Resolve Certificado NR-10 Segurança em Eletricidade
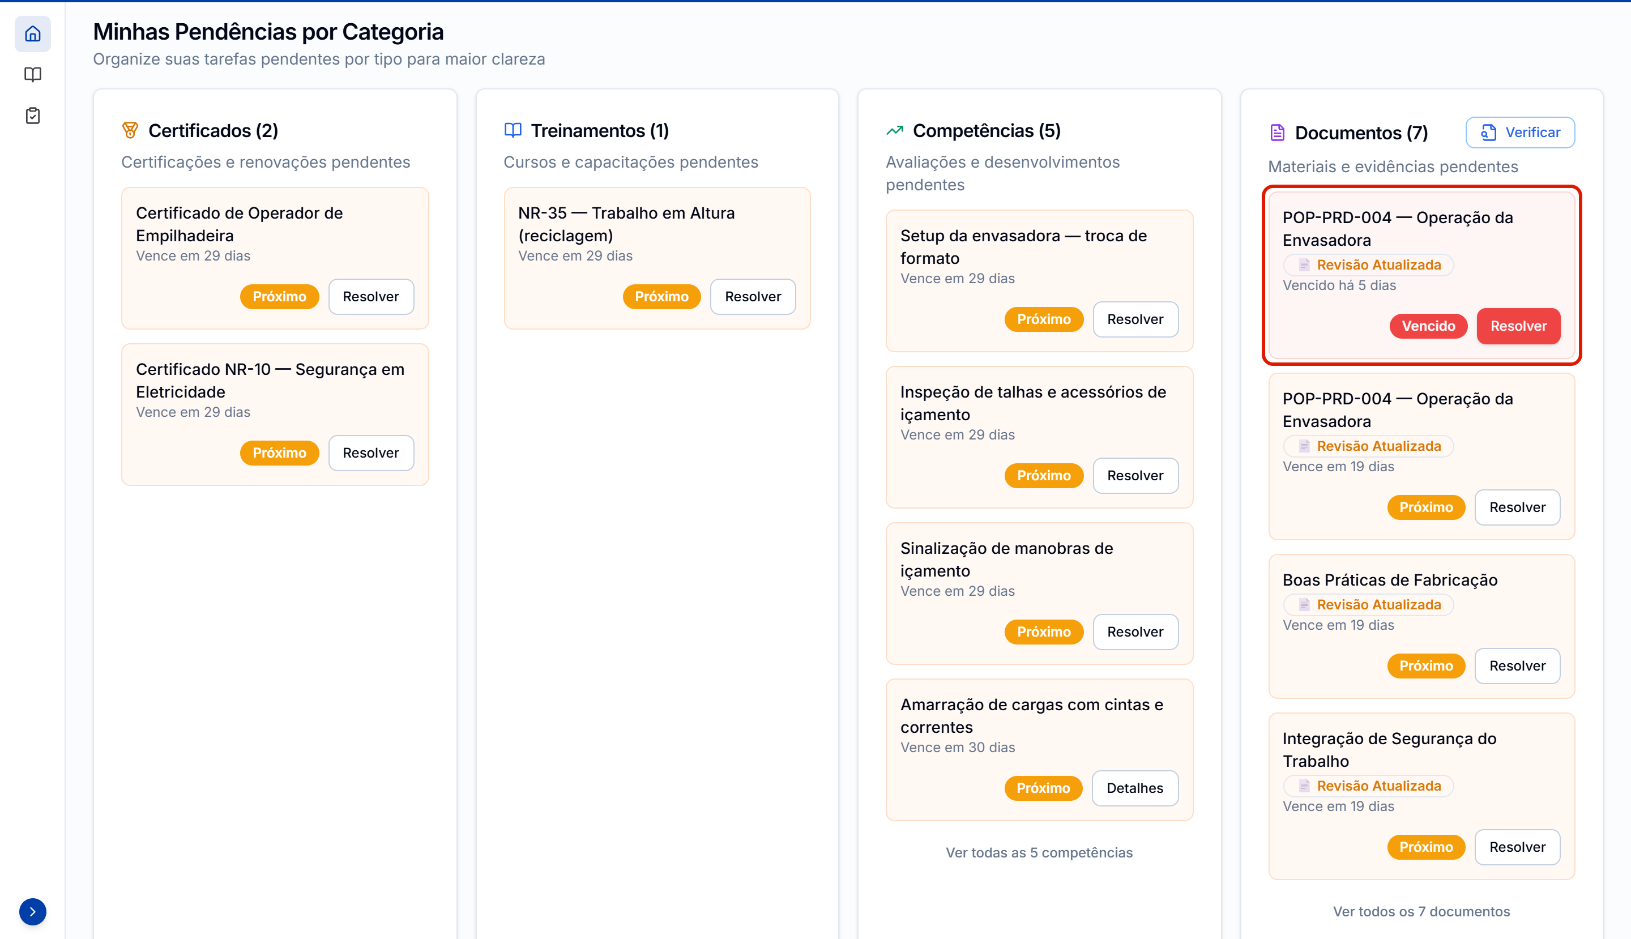1631x939 pixels. (x=371, y=453)
